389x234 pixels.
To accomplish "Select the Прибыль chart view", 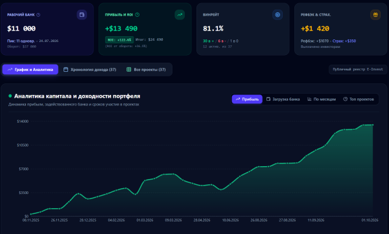I will (x=247, y=99).
